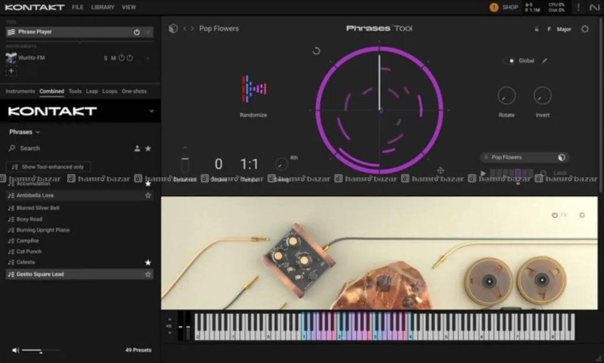Image resolution: width=604 pixels, height=363 pixels.
Task: Click the pencil edit icon next to Global
Action: click(544, 61)
